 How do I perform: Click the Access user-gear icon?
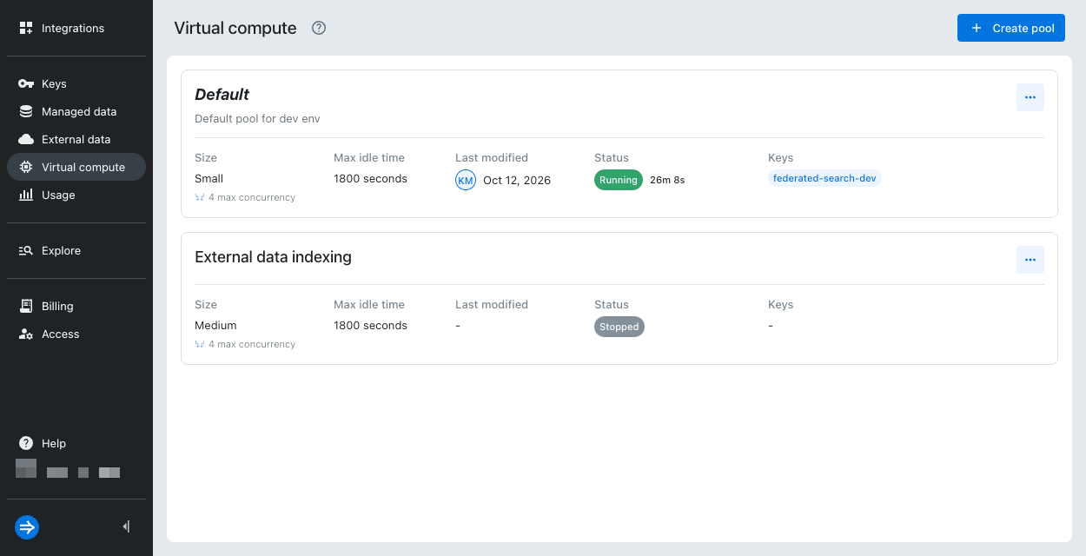(26, 334)
